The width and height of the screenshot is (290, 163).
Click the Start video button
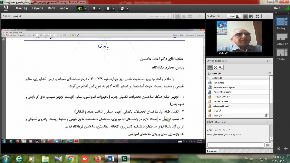[x=234, y=16]
